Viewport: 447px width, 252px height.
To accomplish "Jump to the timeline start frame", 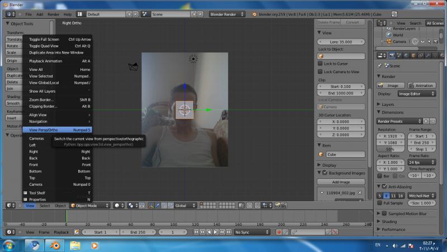I will click(x=196, y=232).
